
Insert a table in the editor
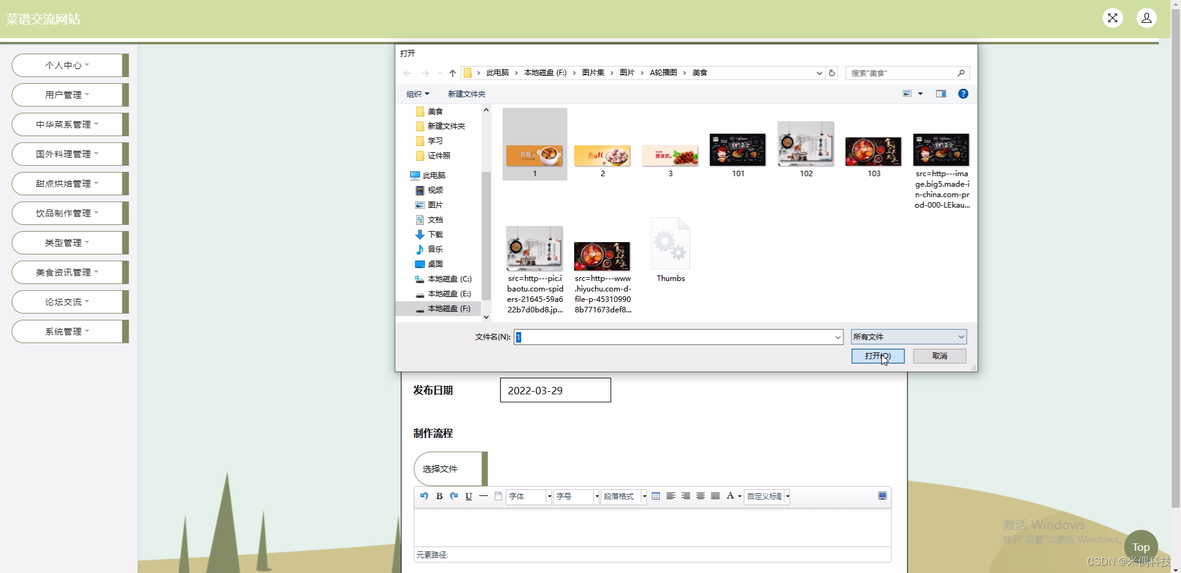point(656,496)
